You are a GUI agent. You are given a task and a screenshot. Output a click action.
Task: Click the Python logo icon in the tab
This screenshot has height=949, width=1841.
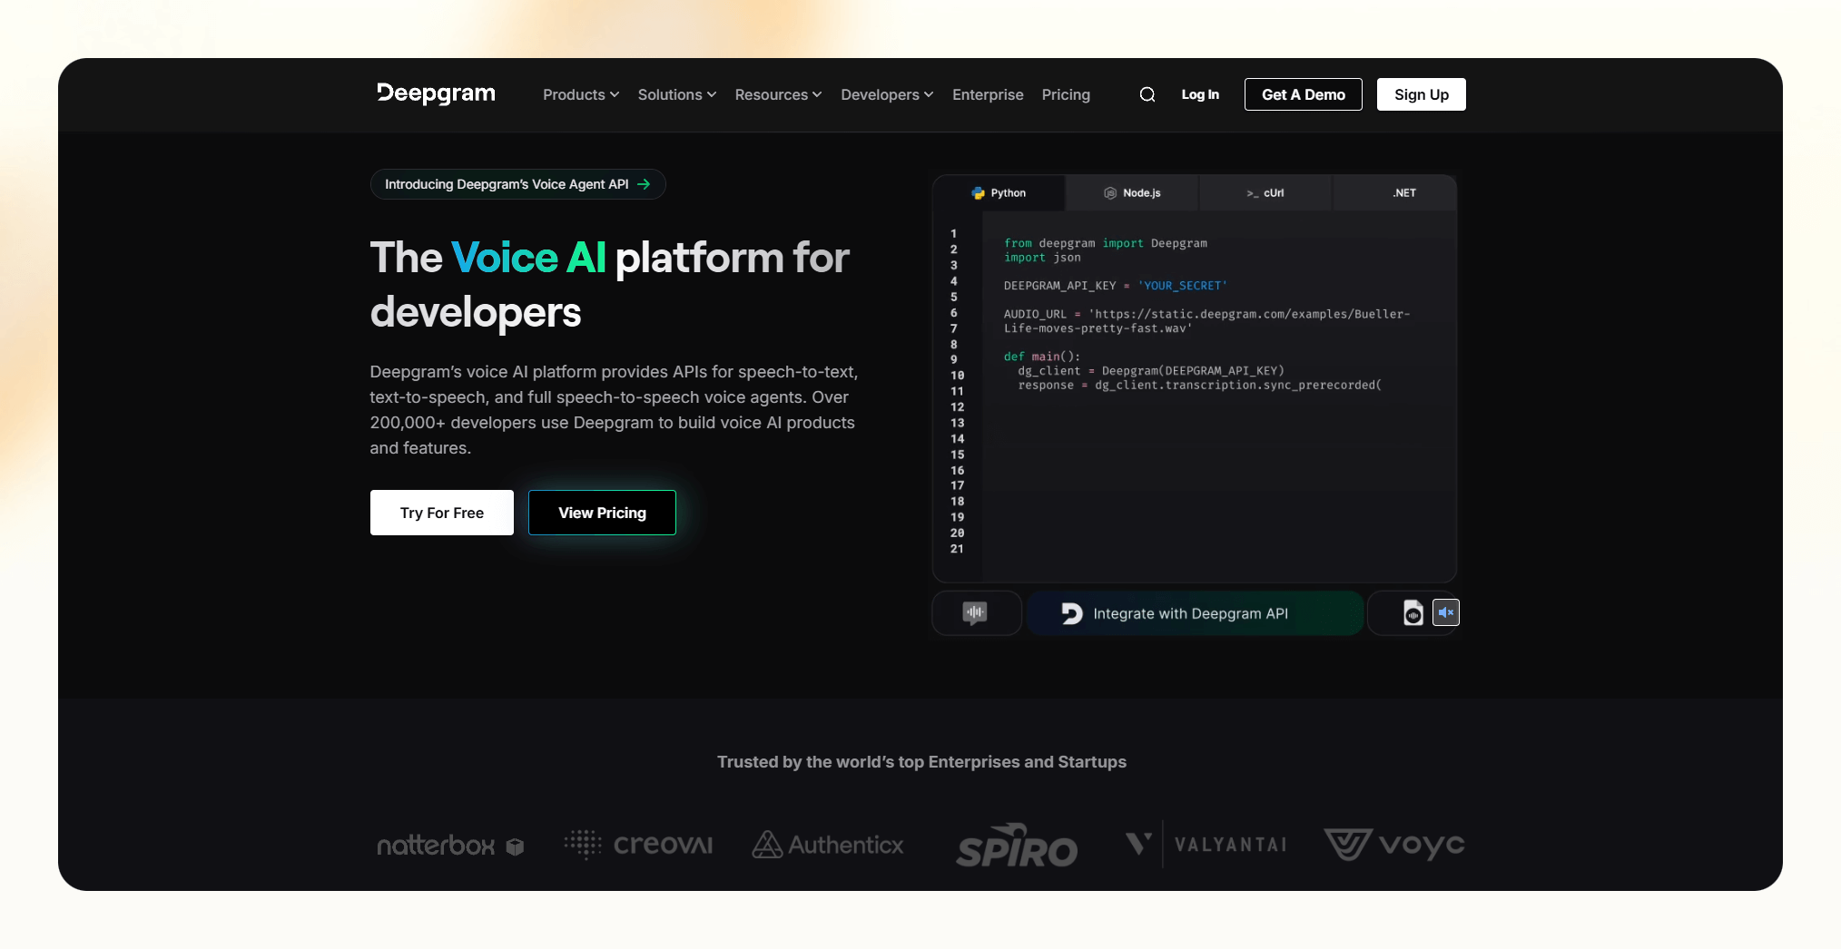click(x=978, y=193)
